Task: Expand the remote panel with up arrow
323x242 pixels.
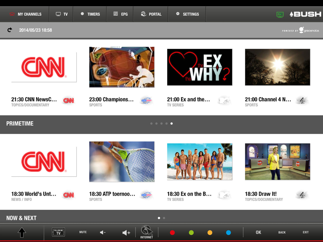Action: [22, 232]
